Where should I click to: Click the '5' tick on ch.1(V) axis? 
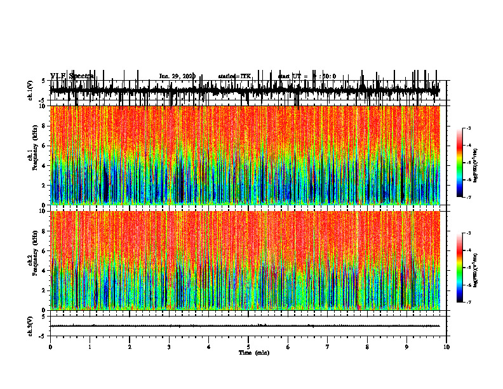(43, 81)
